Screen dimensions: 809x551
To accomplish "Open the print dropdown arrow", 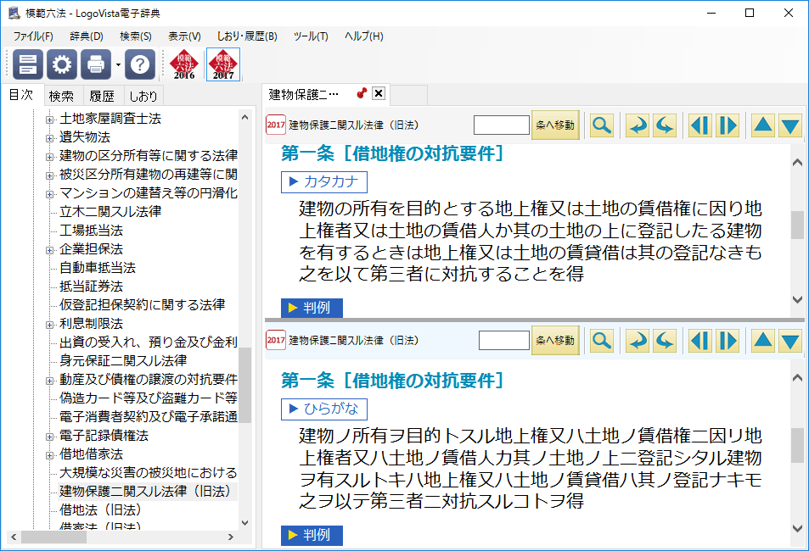I will [118, 65].
